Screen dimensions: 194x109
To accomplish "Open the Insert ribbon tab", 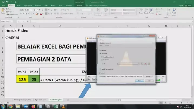I will coord(18,5).
